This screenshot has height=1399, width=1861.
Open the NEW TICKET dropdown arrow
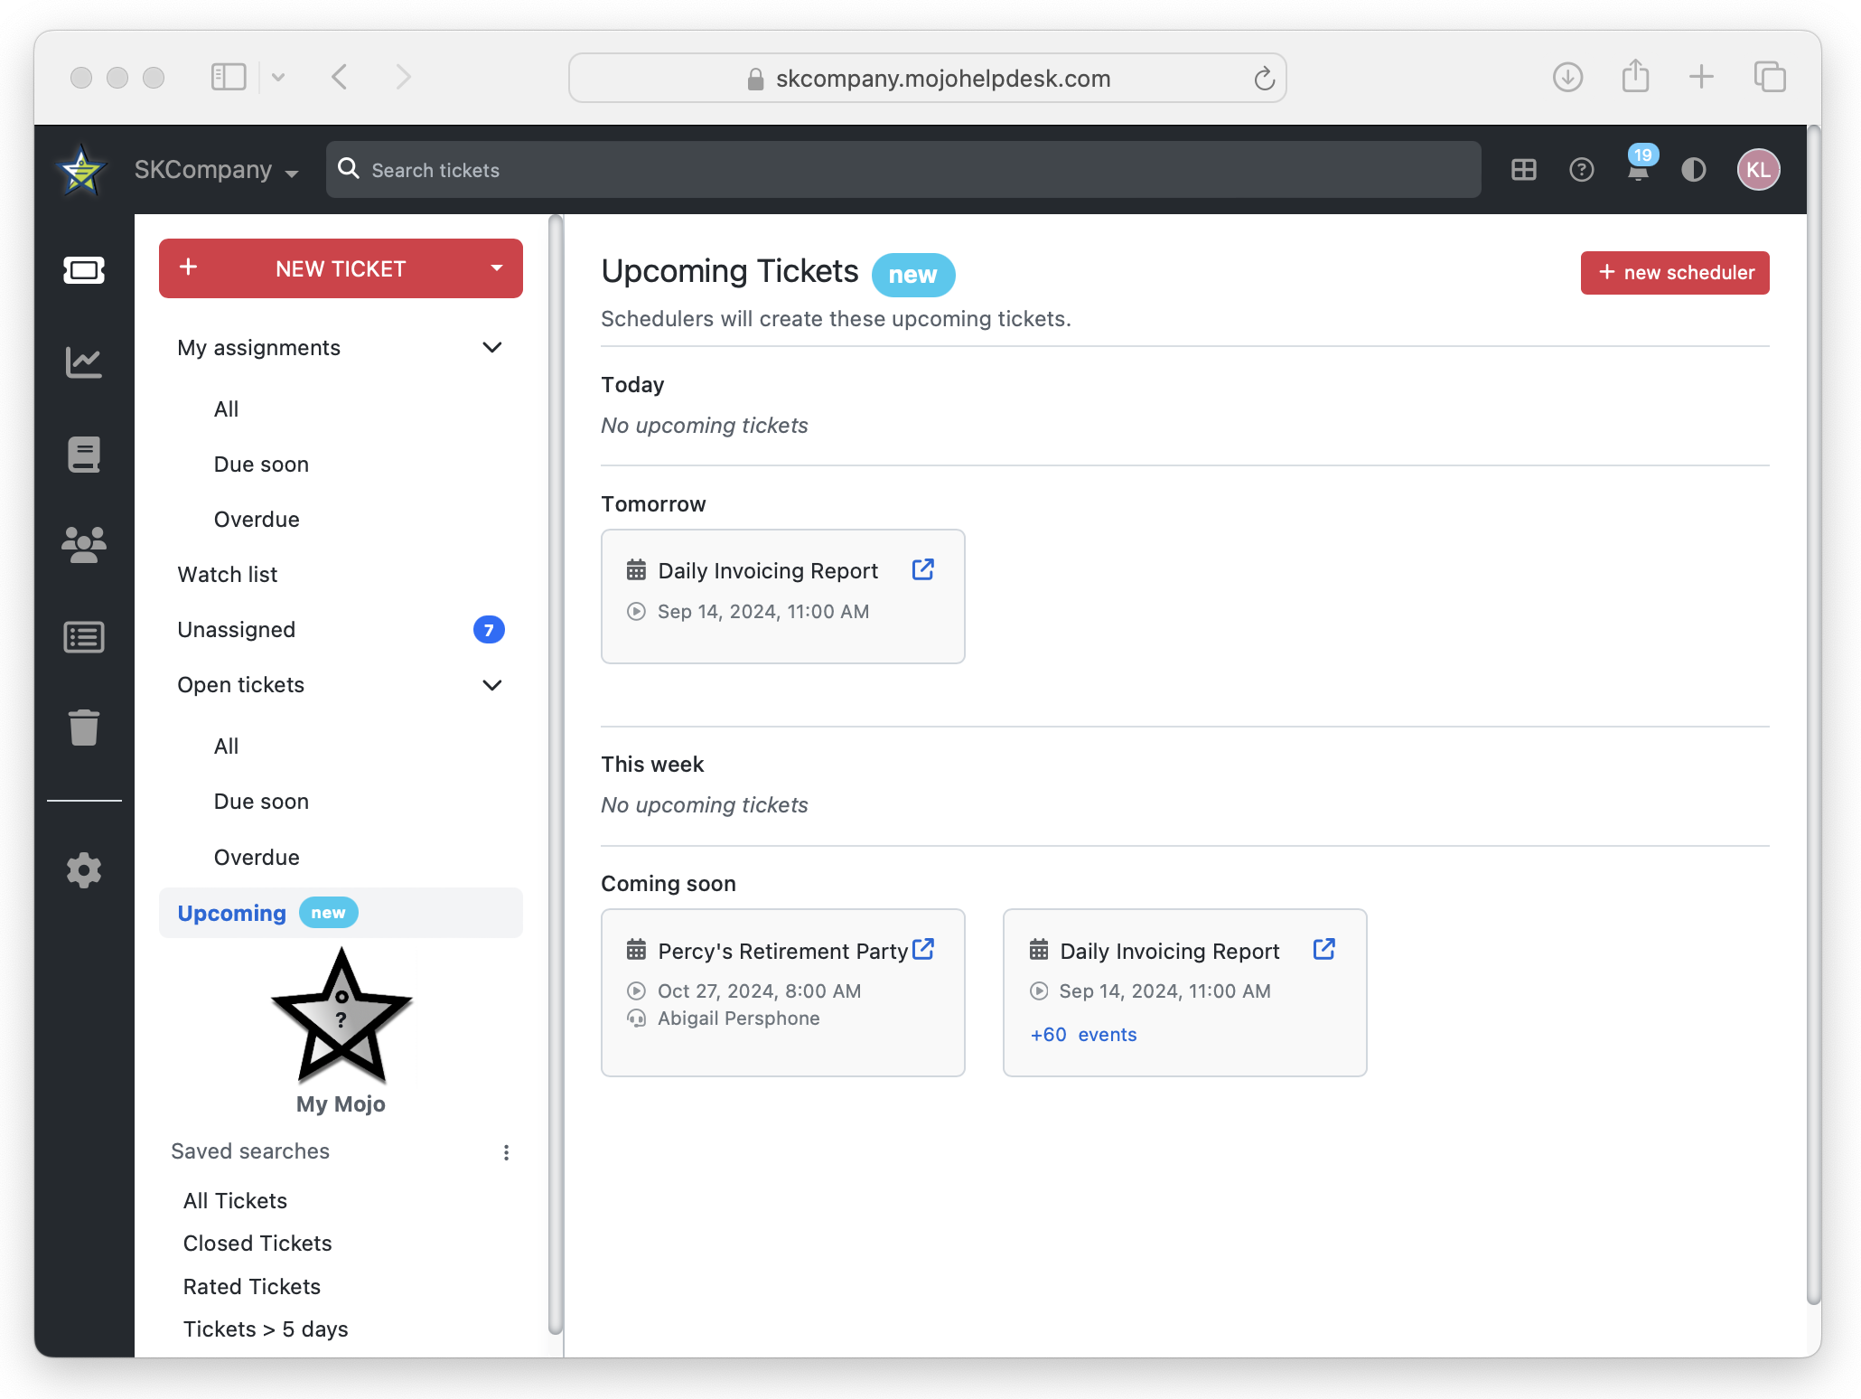(x=496, y=268)
